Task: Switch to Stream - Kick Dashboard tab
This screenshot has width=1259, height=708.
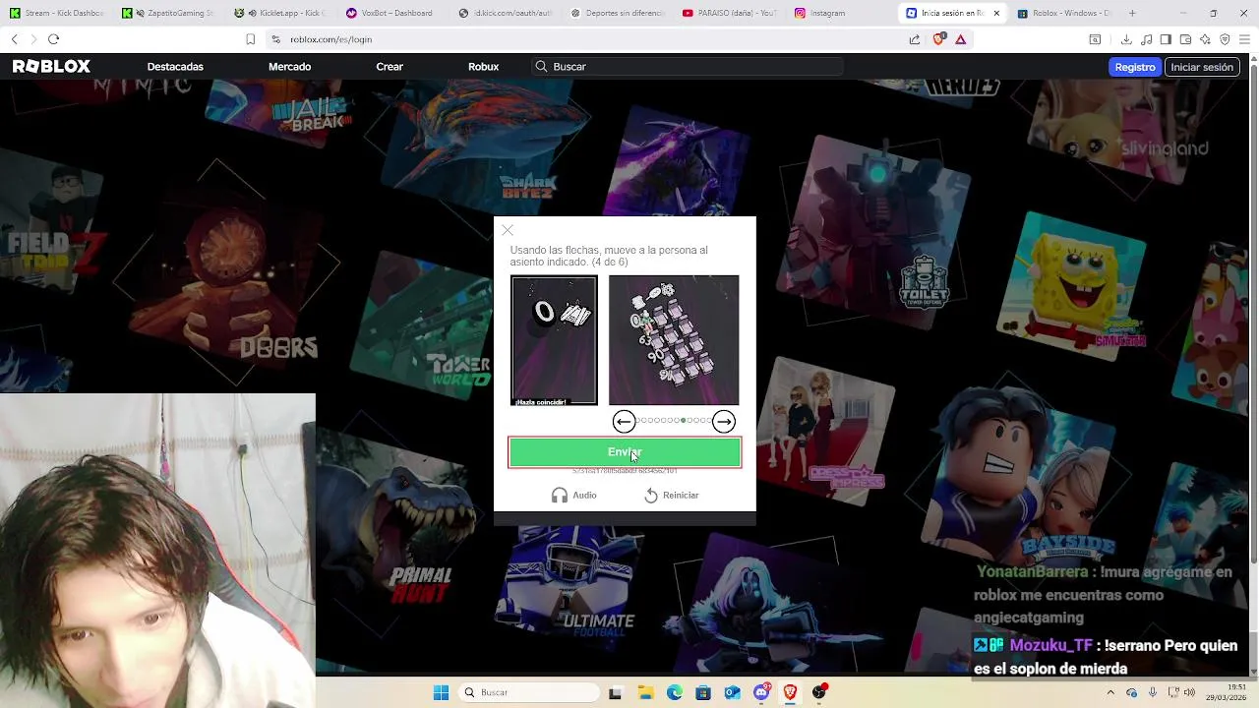Action: [x=57, y=13]
